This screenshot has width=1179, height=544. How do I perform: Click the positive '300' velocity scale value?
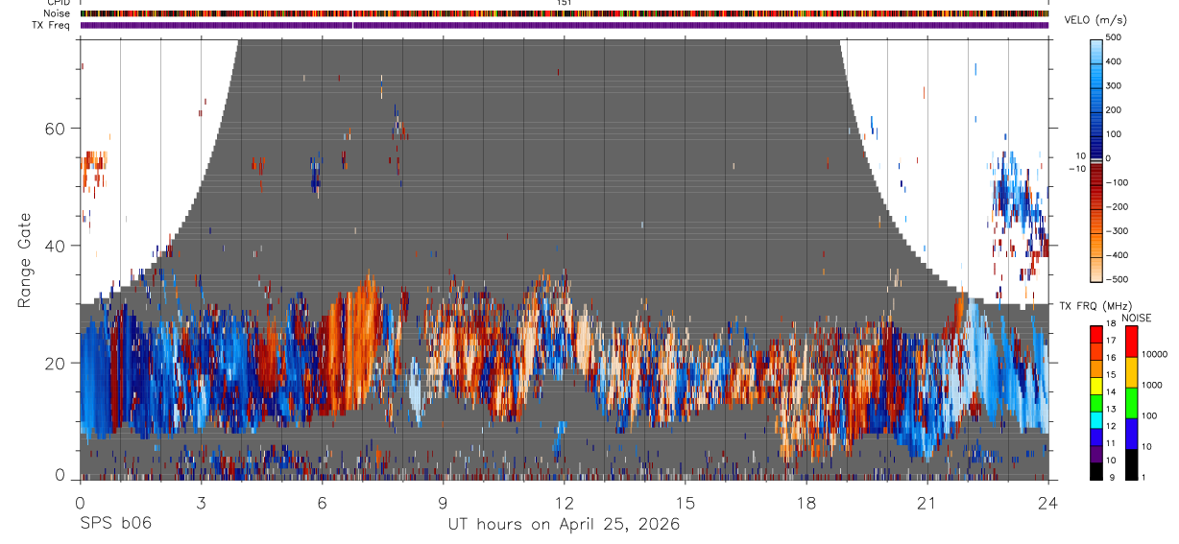pyautogui.click(x=1115, y=85)
